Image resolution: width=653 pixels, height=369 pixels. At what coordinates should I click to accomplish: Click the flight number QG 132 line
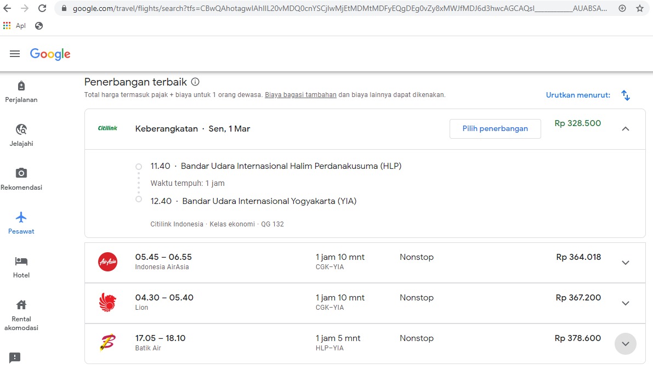(x=217, y=224)
